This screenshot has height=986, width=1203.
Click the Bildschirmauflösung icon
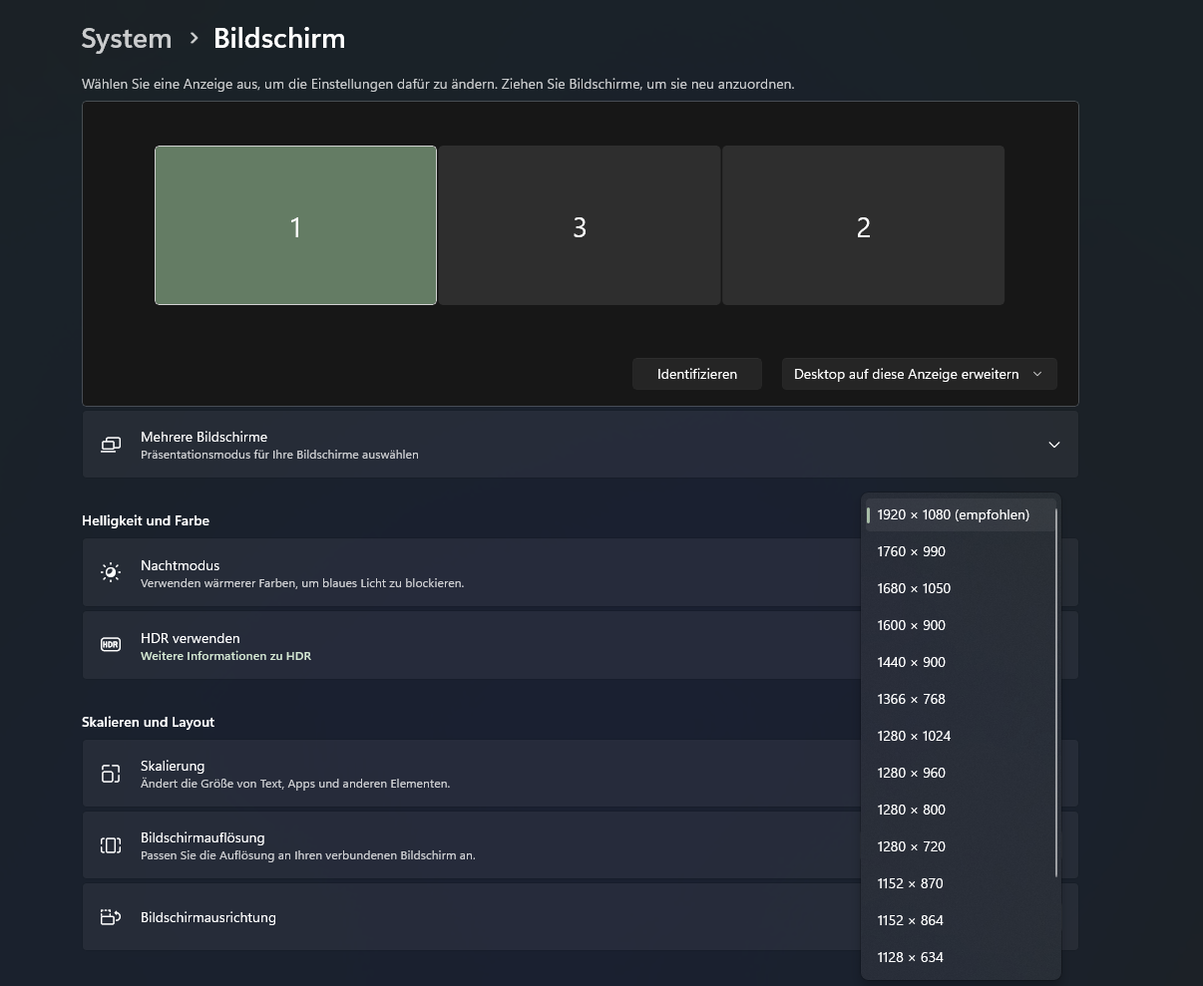coord(110,844)
